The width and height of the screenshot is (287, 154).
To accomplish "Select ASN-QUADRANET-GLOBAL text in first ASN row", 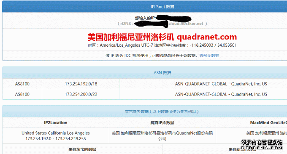I will [221, 84].
